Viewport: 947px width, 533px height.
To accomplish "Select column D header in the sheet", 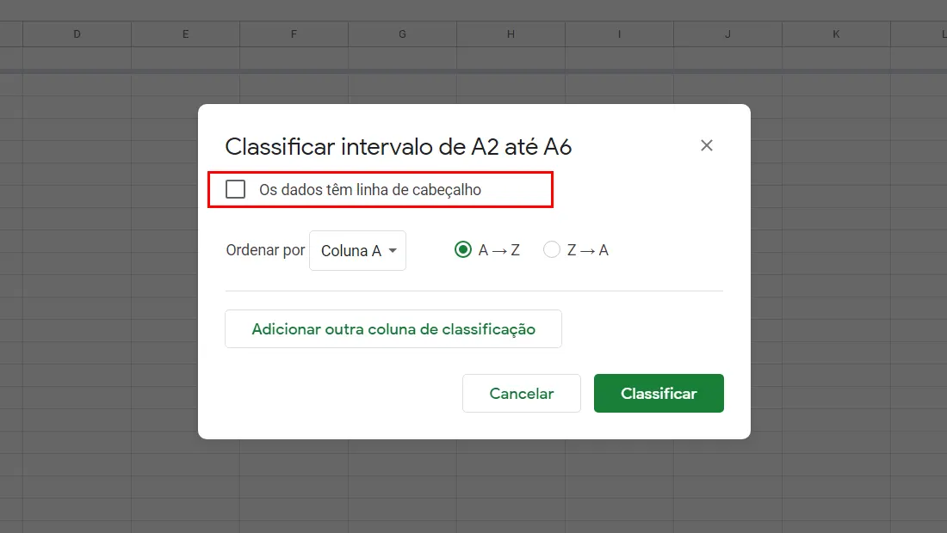I will click(77, 34).
